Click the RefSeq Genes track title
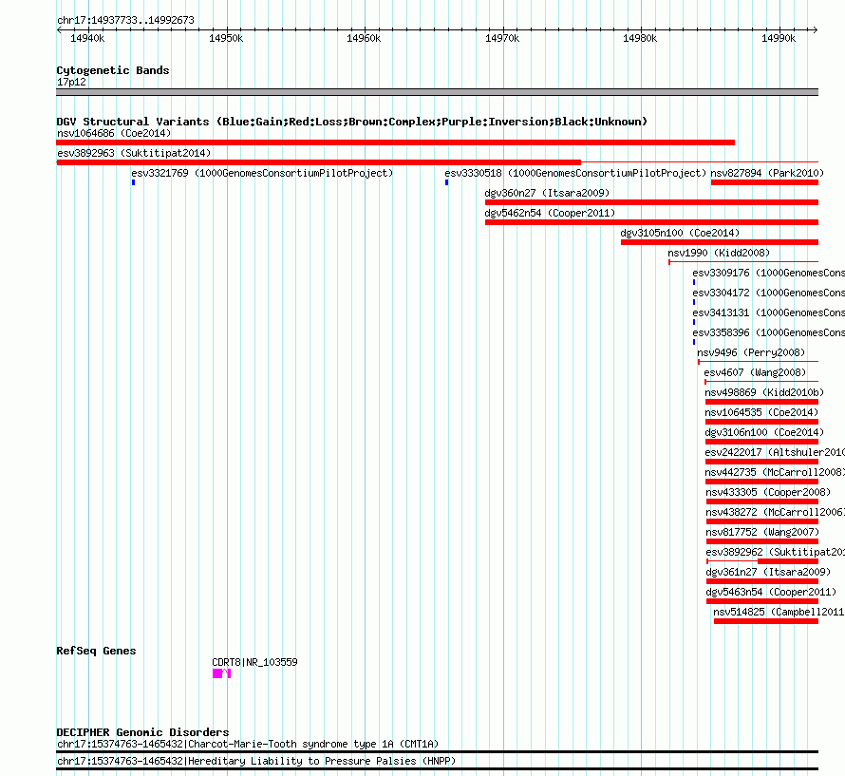Image resolution: width=845 pixels, height=776 pixels. coord(96,651)
